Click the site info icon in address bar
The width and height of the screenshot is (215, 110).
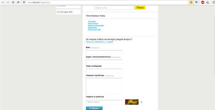(24, 2)
